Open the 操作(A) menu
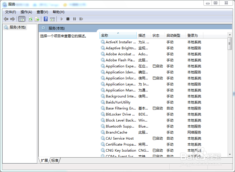This screenshot has height=172, width=235. [x=26, y=12]
